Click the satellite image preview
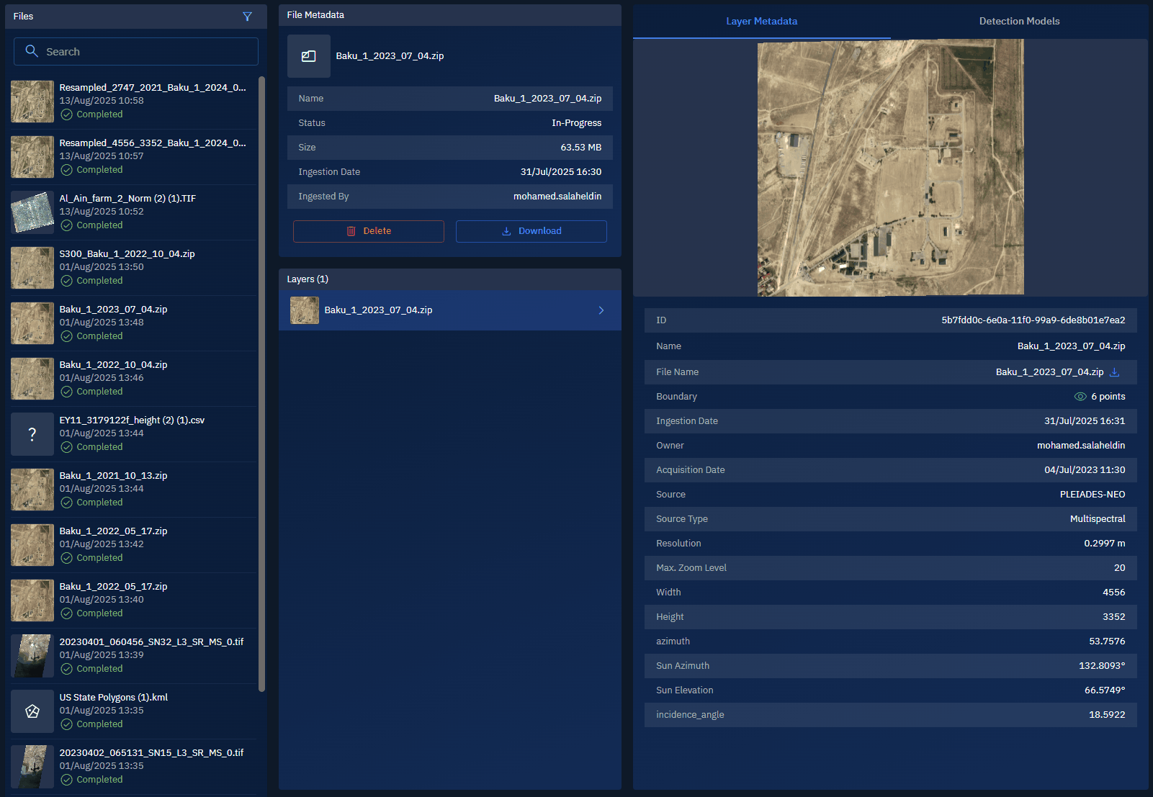Screen dimensions: 1153x797 click(890, 167)
